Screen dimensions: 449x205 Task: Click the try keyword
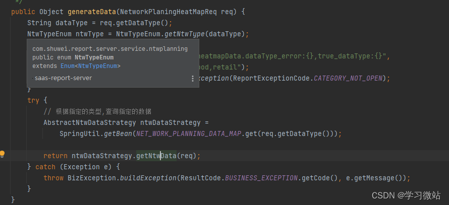tap(33, 101)
